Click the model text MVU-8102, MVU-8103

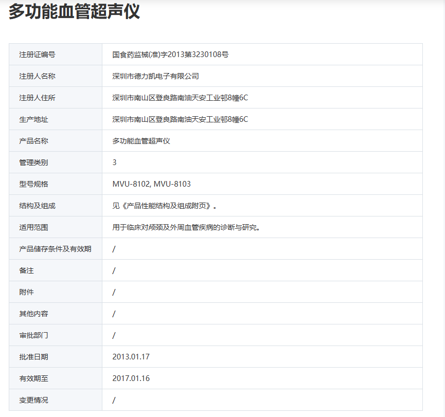tap(151, 184)
